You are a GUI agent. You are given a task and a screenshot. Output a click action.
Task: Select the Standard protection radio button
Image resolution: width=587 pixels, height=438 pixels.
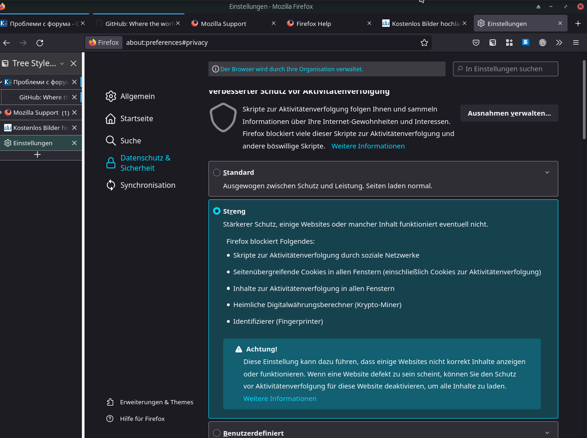[217, 173]
